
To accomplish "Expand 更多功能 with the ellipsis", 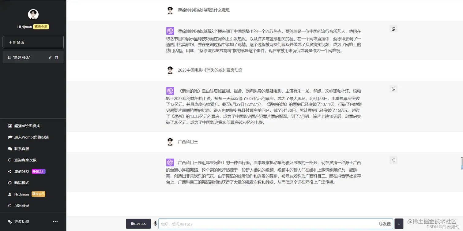I will [55, 222].
